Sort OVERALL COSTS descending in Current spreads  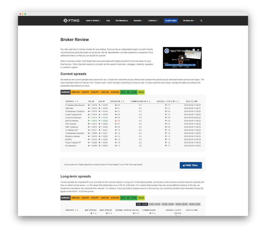pyautogui.click(x=178, y=101)
